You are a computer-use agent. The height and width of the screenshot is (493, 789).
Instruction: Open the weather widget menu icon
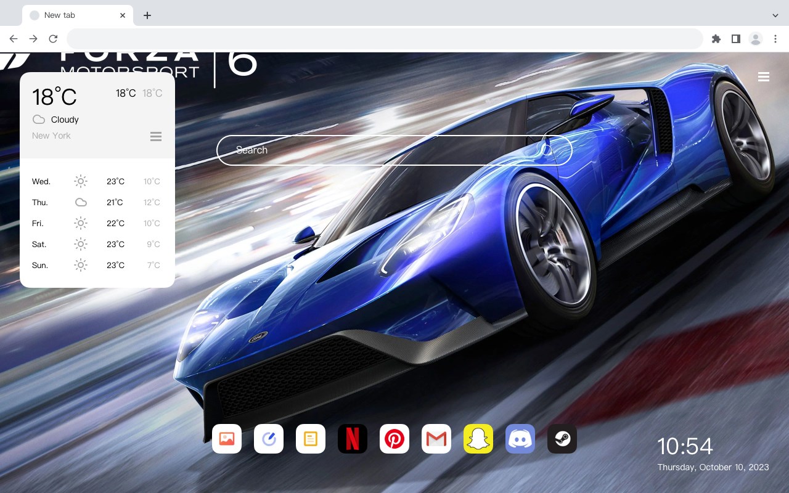pos(156,136)
